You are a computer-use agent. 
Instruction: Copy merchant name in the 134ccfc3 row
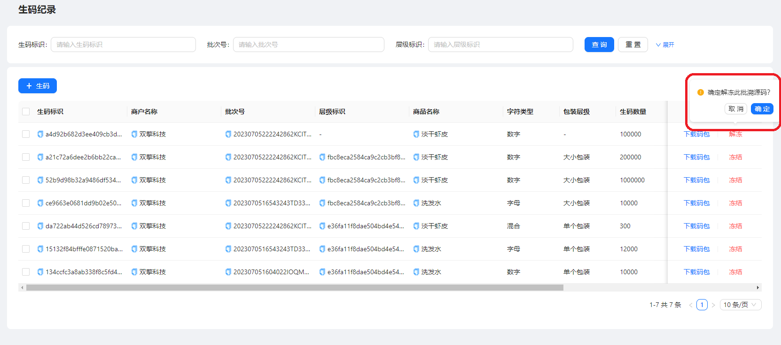(x=134, y=272)
